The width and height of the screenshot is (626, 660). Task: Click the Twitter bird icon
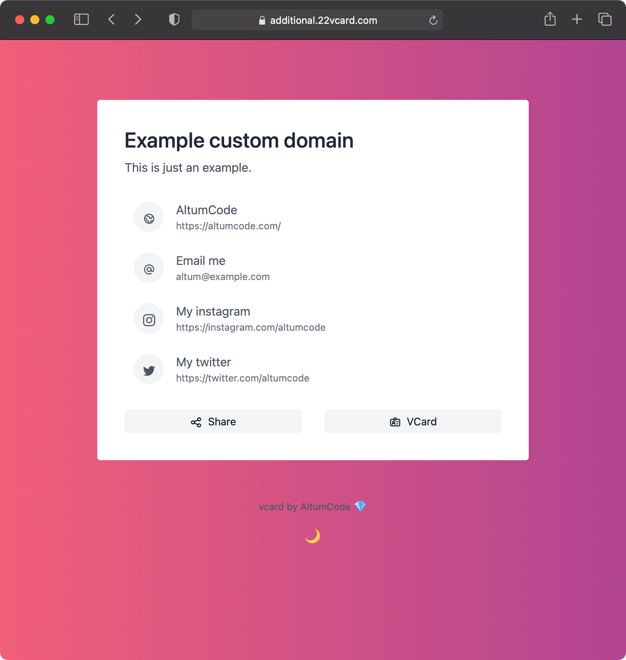click(x=149, y=370)
